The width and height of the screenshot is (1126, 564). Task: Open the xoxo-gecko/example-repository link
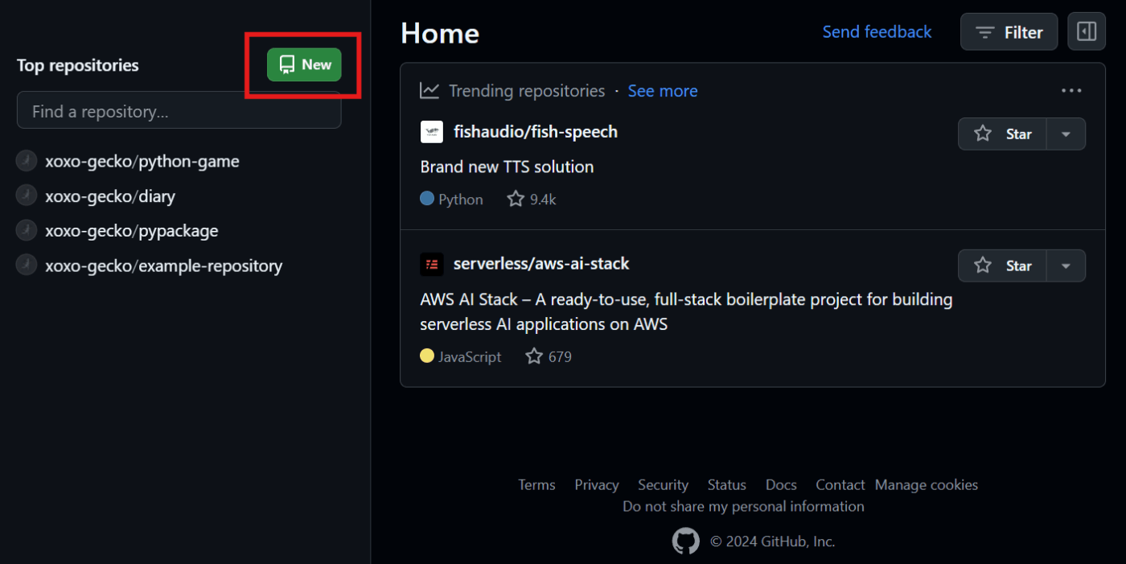point(164,266)
